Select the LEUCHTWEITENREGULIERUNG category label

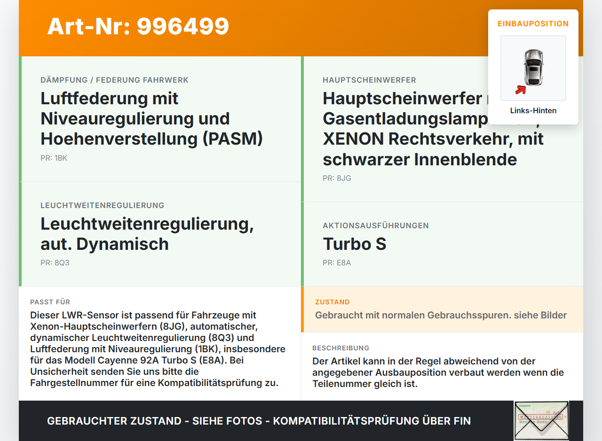click(x=103, y=206)
